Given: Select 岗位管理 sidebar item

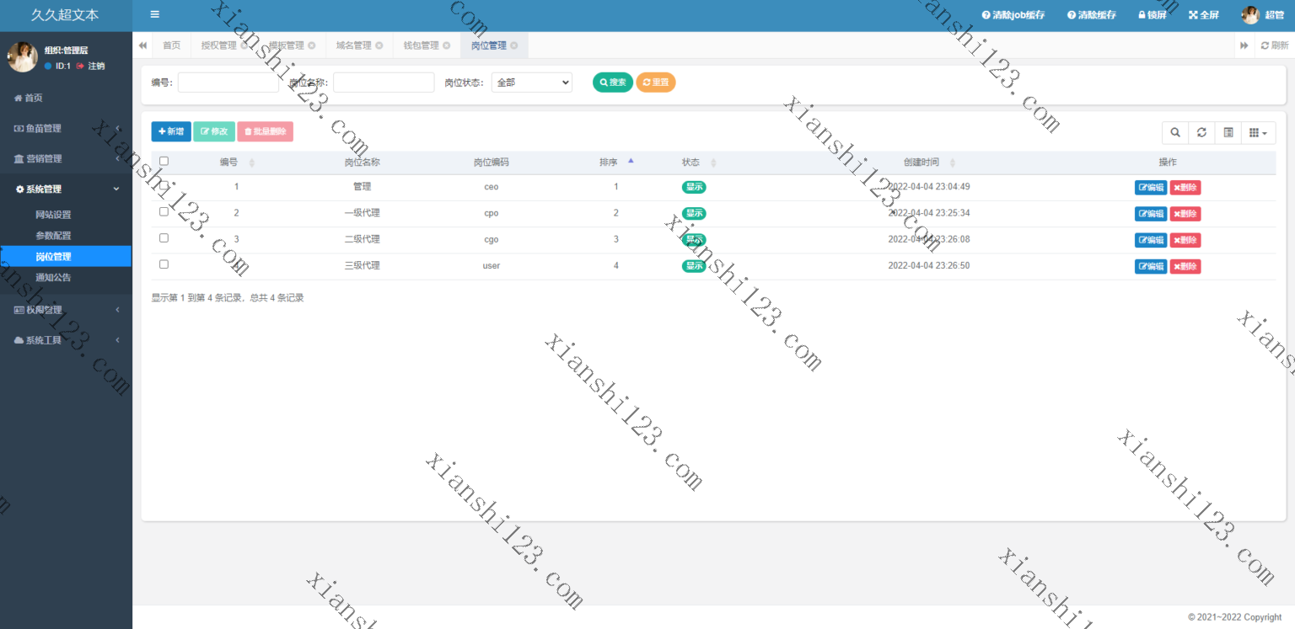Looking at the screenshot, I should click(66, 256).
